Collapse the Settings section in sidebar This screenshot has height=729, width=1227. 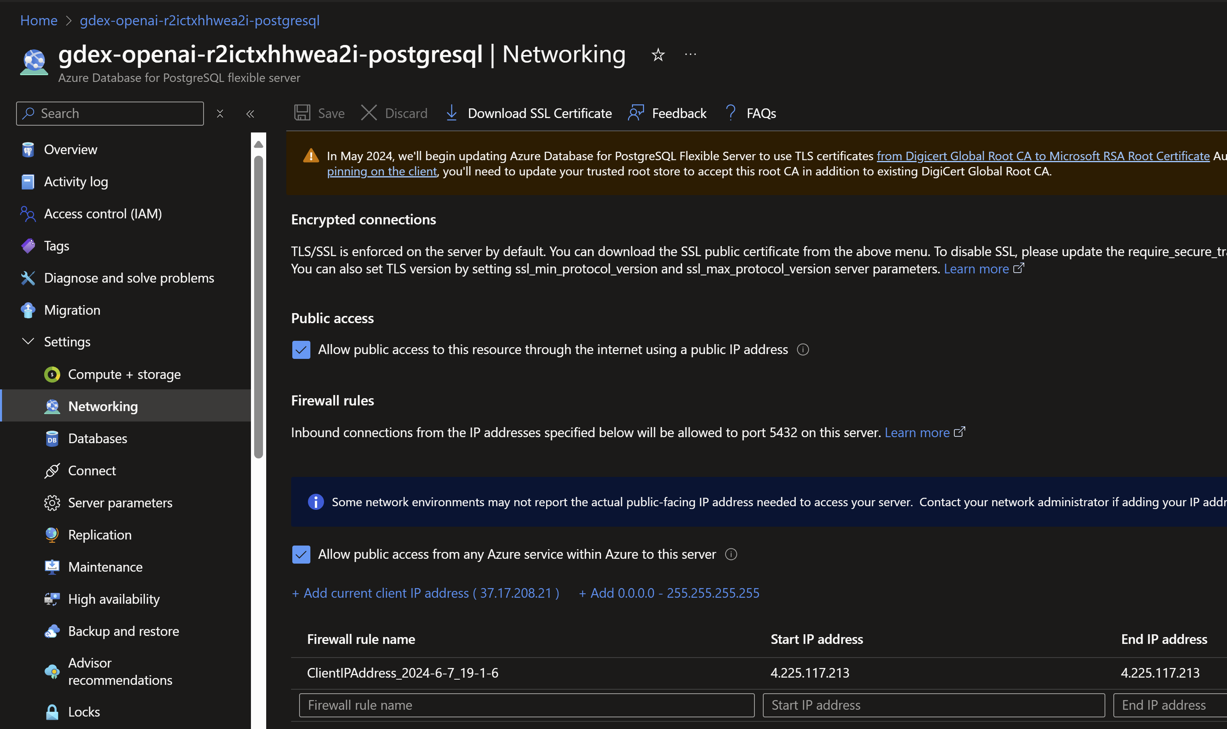[28, 341]
